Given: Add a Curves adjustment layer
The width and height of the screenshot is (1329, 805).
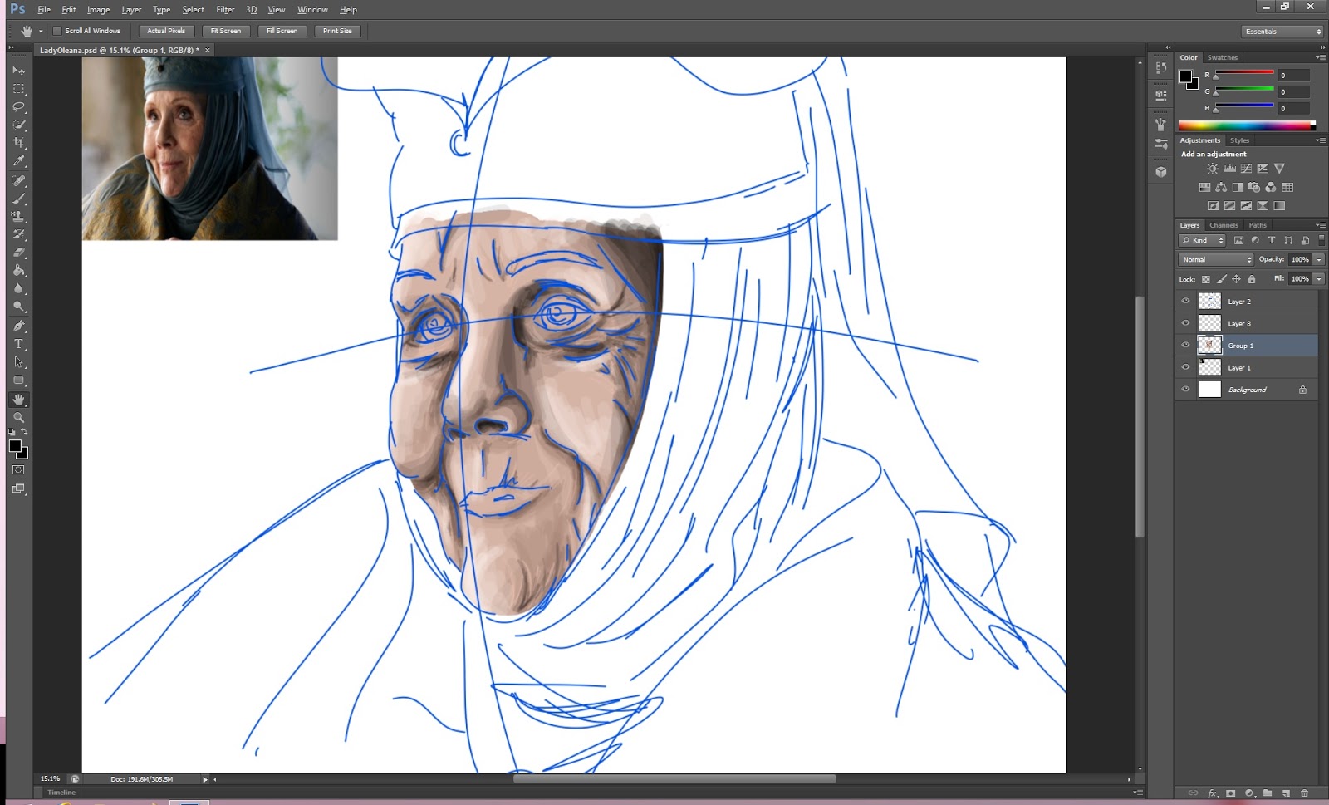Looking at the screenshot, I should click(x=1246, y=168).
